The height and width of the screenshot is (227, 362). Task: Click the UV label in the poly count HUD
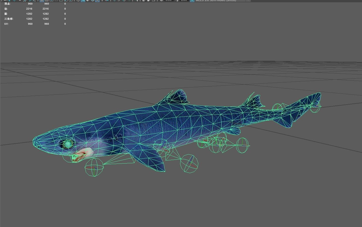[6, 24]
